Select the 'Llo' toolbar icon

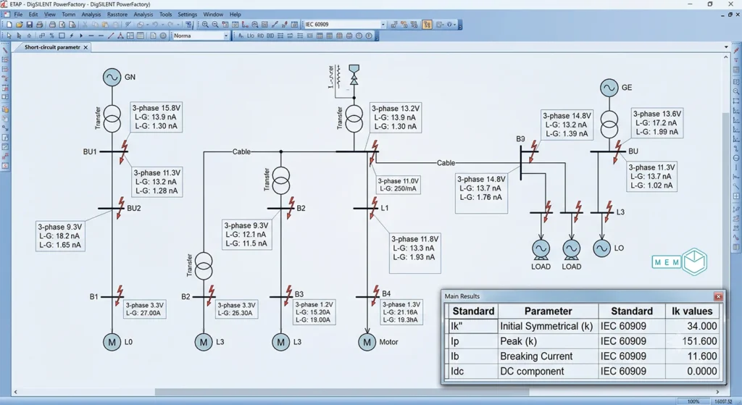[250, 36]
